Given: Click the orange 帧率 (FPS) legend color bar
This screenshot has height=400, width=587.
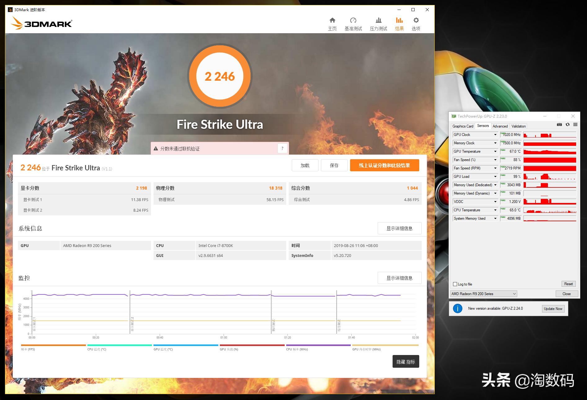Looking at the screenshot, I should (x=53, y=345).
